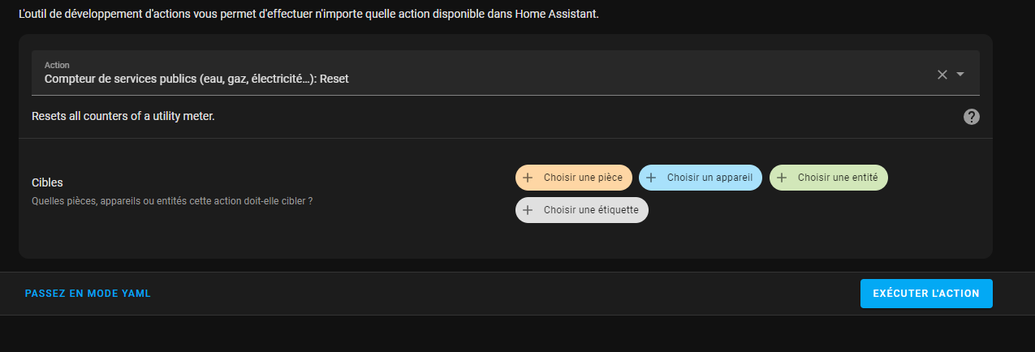The height and width of the screenshot is (352, 1035).
Task: Switch to YAML mode via Passez en mode YAML
Action: (x=88, y=294)
